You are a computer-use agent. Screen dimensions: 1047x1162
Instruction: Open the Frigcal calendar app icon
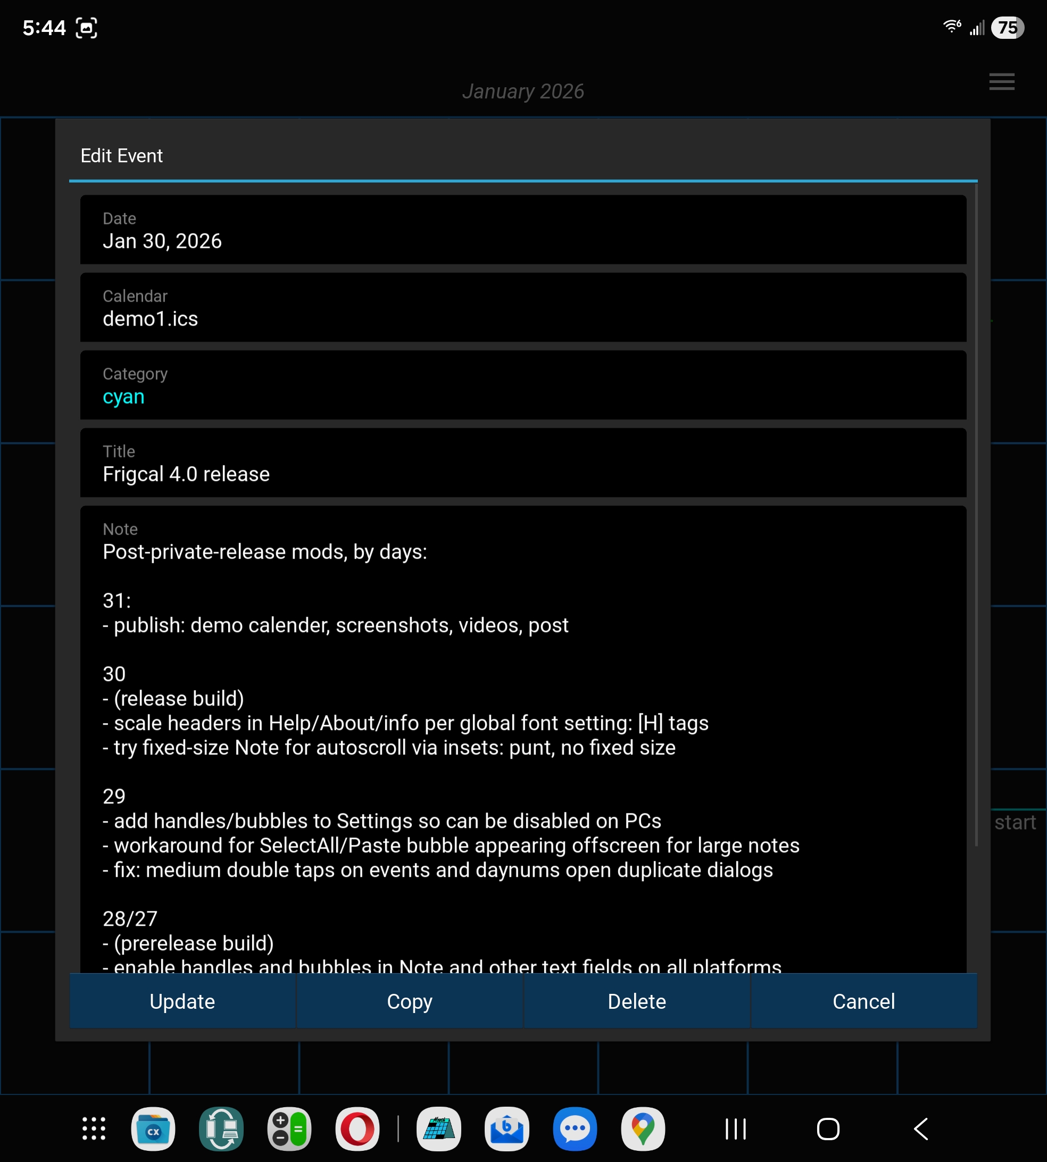[x=439, y=1128]
